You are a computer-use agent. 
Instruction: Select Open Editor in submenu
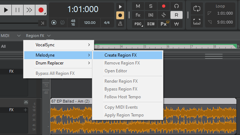click(x=128, y=71)
